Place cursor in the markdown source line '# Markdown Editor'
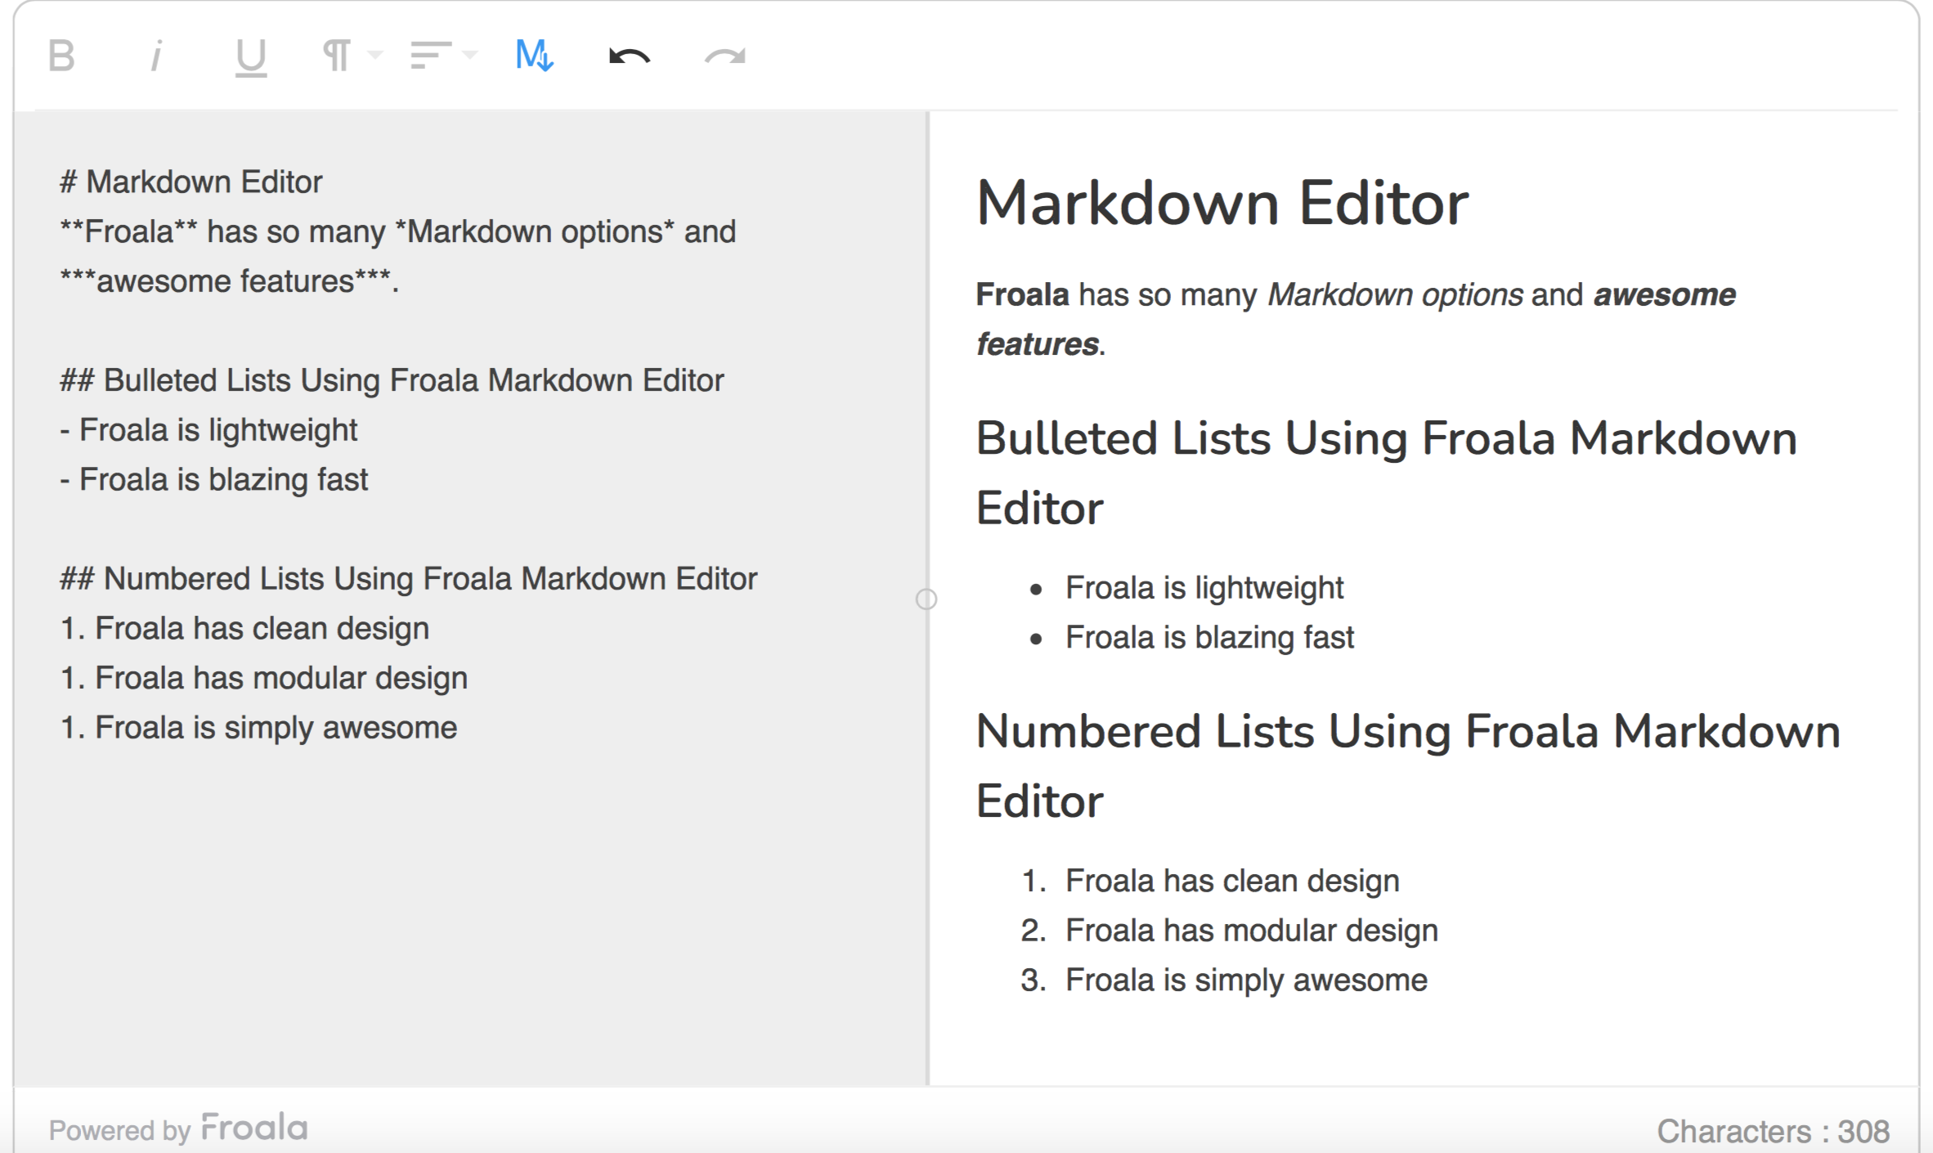 (x=190, y=182)
